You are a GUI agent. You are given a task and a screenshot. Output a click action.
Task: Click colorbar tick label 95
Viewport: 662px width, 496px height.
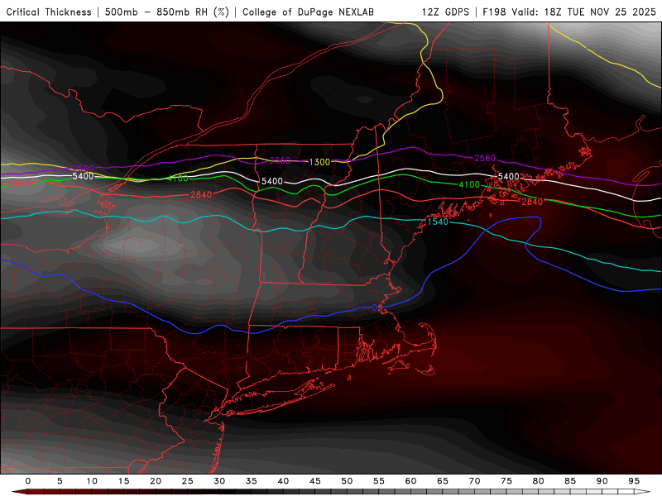click(x=634, y=481)
